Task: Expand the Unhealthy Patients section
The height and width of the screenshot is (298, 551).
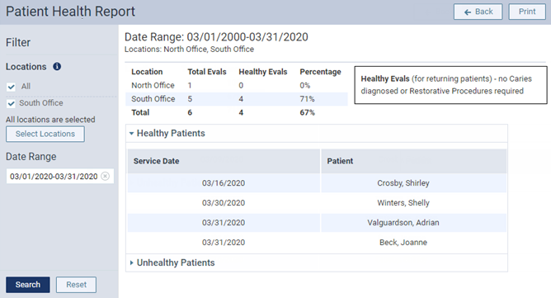Action: 131,263
